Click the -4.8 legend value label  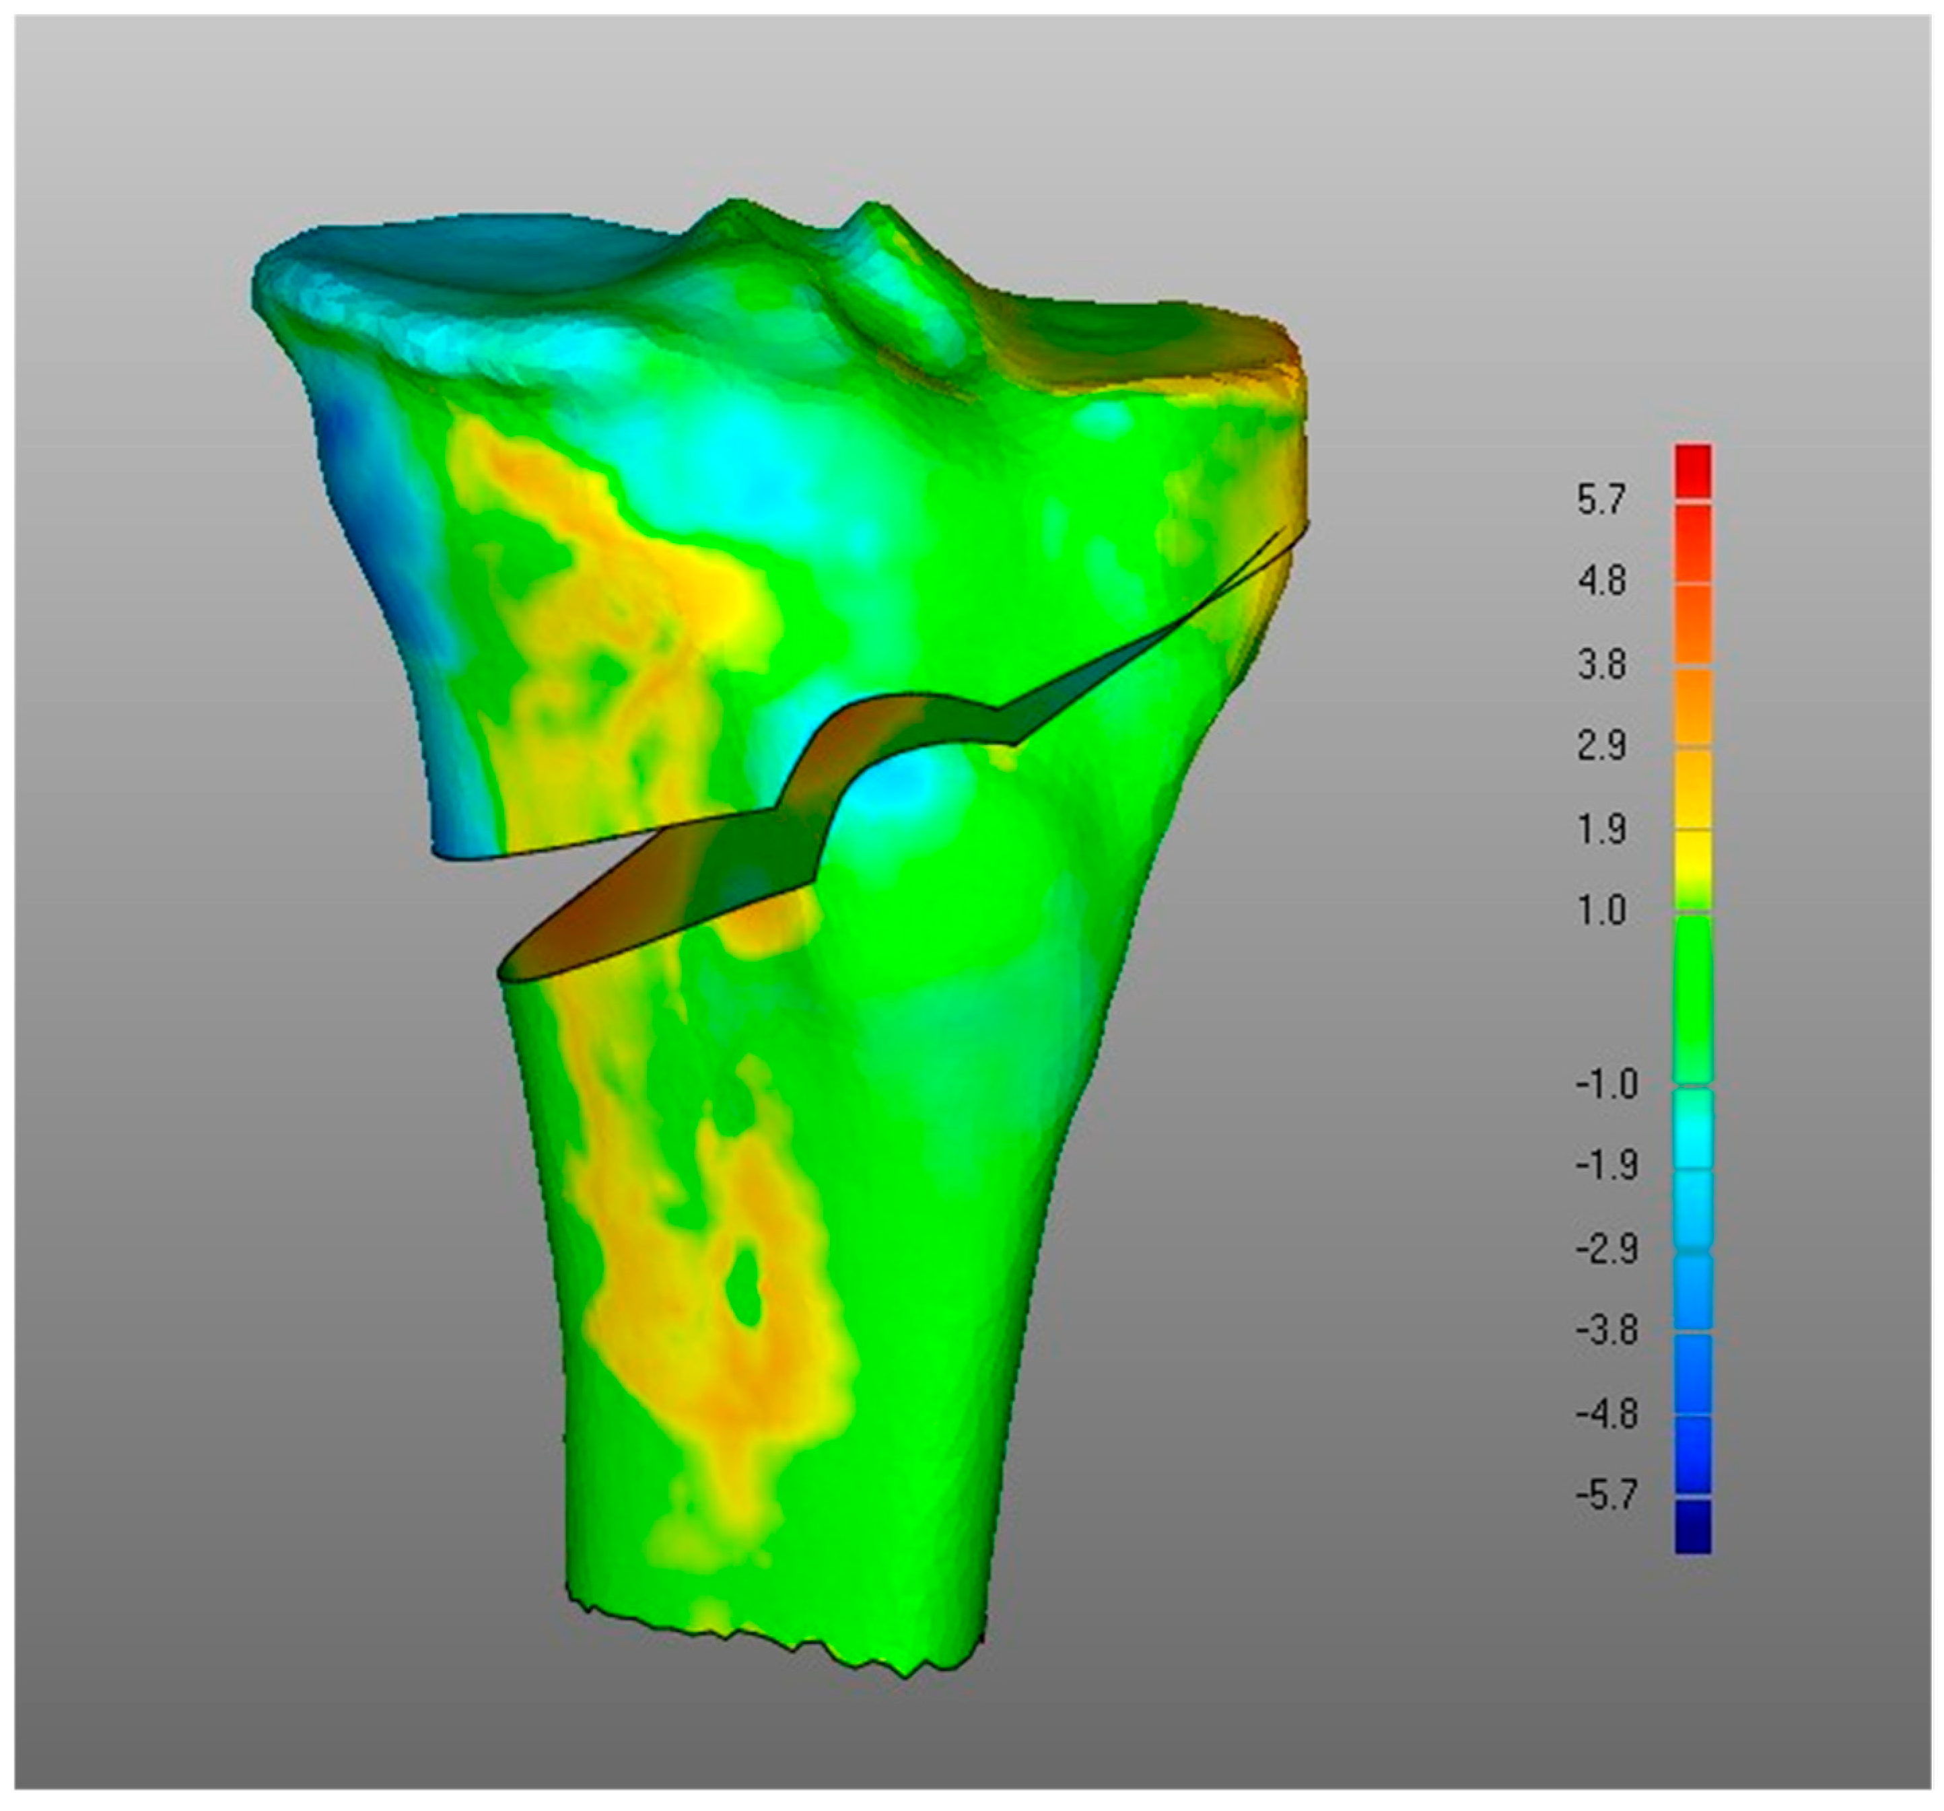[1605, 1413]
